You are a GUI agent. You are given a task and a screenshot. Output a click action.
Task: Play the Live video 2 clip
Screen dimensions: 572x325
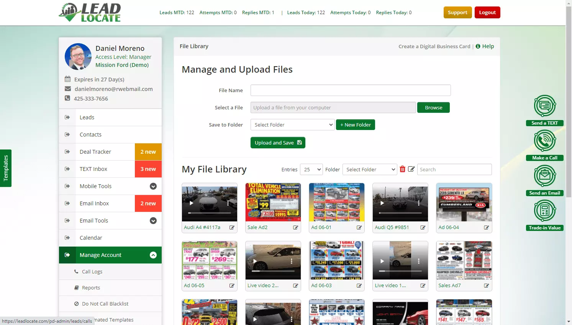255,261
